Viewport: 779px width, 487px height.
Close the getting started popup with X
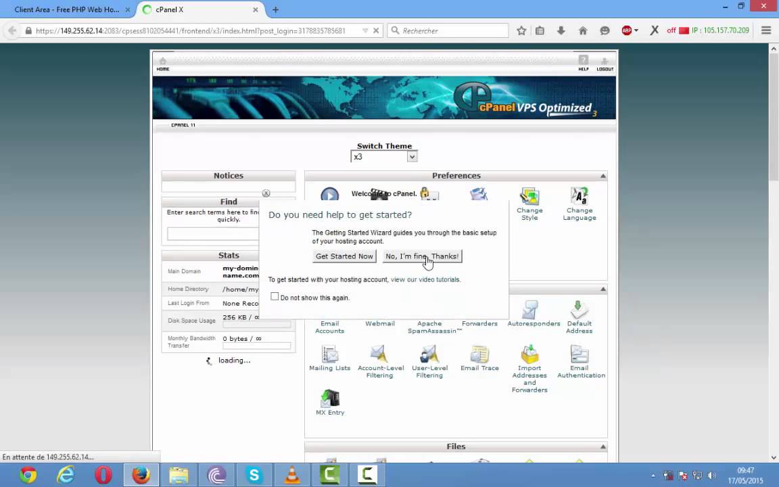[266, 193]
